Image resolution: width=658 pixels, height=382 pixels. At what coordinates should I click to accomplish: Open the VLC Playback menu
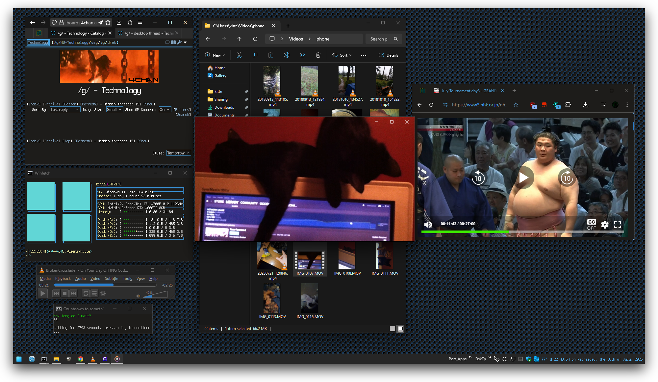tap(63, 279)
